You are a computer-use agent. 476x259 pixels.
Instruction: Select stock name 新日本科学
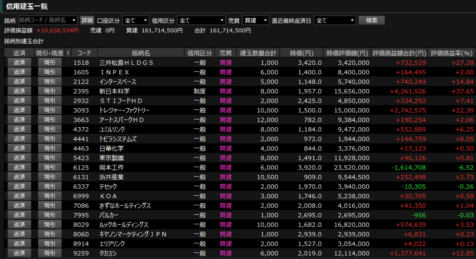pos(114,91)
